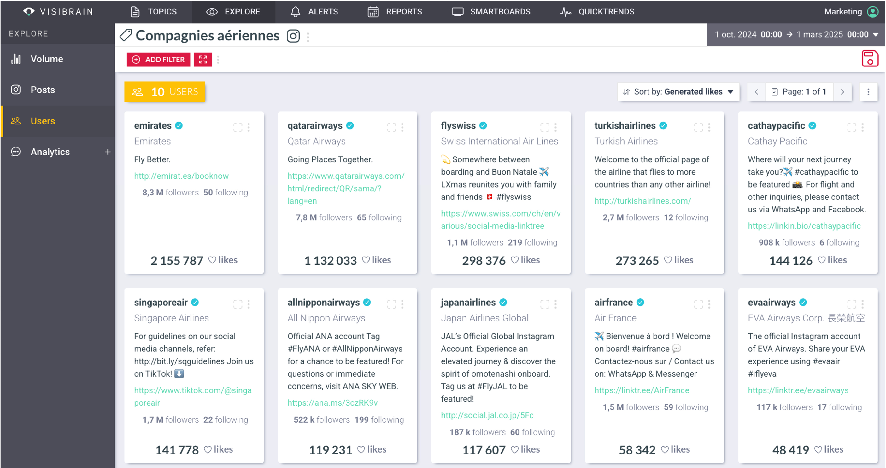The width and height of the screenshot is (886, 468).
Task: Select the airfrance card checkbox
Action: (698, 304)
